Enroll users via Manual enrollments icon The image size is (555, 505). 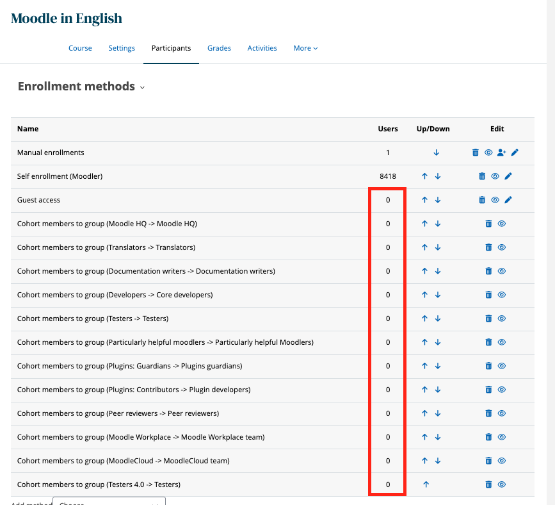(x=502, y=153)
